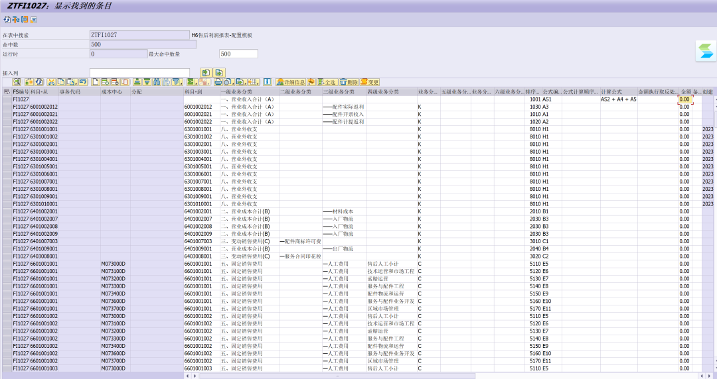
Task: Open the export dropdown in the grid toolbar
Action: point(242,82)
